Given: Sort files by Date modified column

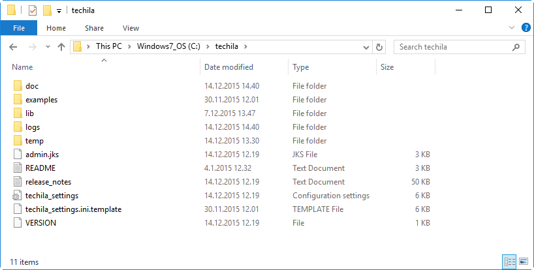Looking at the screenshot, I should point(228,67).
